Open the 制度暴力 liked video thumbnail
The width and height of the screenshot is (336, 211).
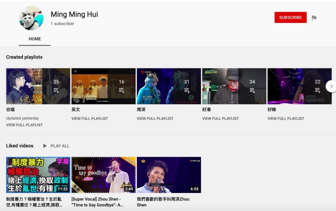[38, 175]
